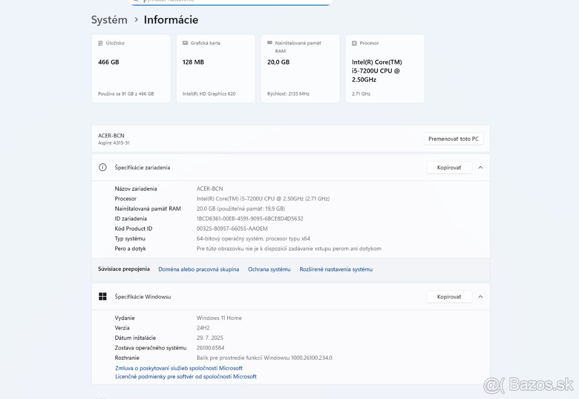
Task: Copy device specifications with Kopírovať button
Action: (x=449, y=168)
